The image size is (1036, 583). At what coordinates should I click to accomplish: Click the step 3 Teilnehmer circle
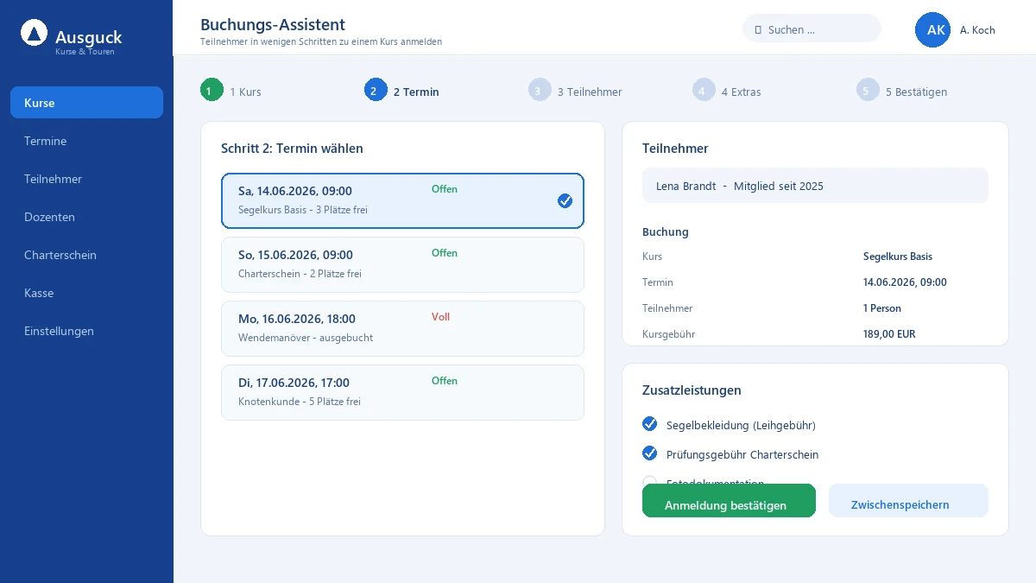pos(540,90)
